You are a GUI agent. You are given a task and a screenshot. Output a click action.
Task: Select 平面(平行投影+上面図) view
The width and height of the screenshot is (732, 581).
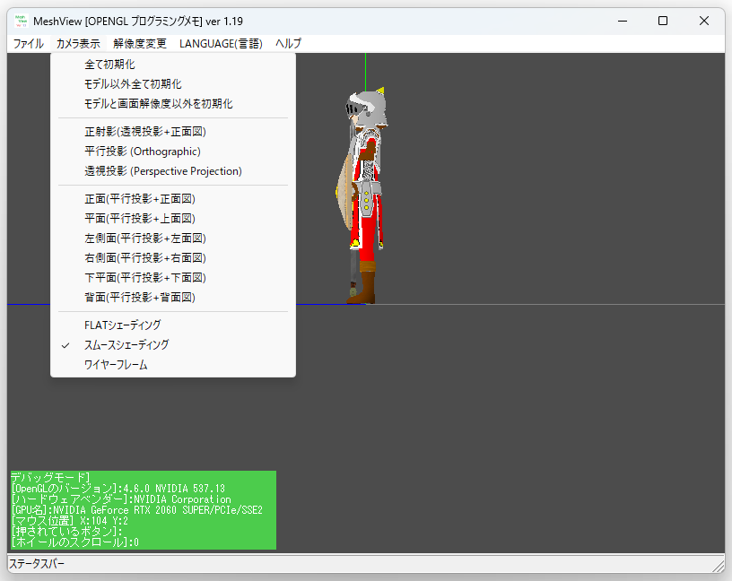click(x=173, y=219)
